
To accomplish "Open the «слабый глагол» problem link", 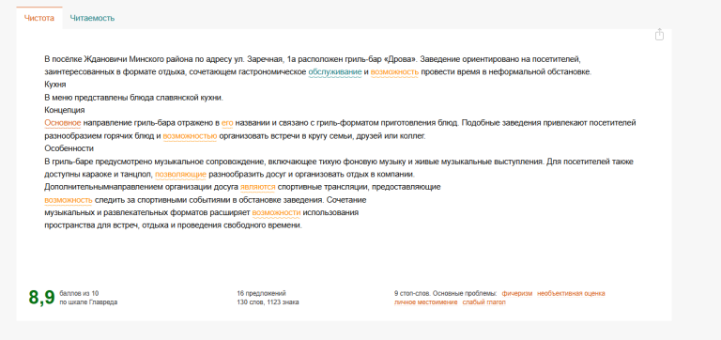I will point(483,302).
